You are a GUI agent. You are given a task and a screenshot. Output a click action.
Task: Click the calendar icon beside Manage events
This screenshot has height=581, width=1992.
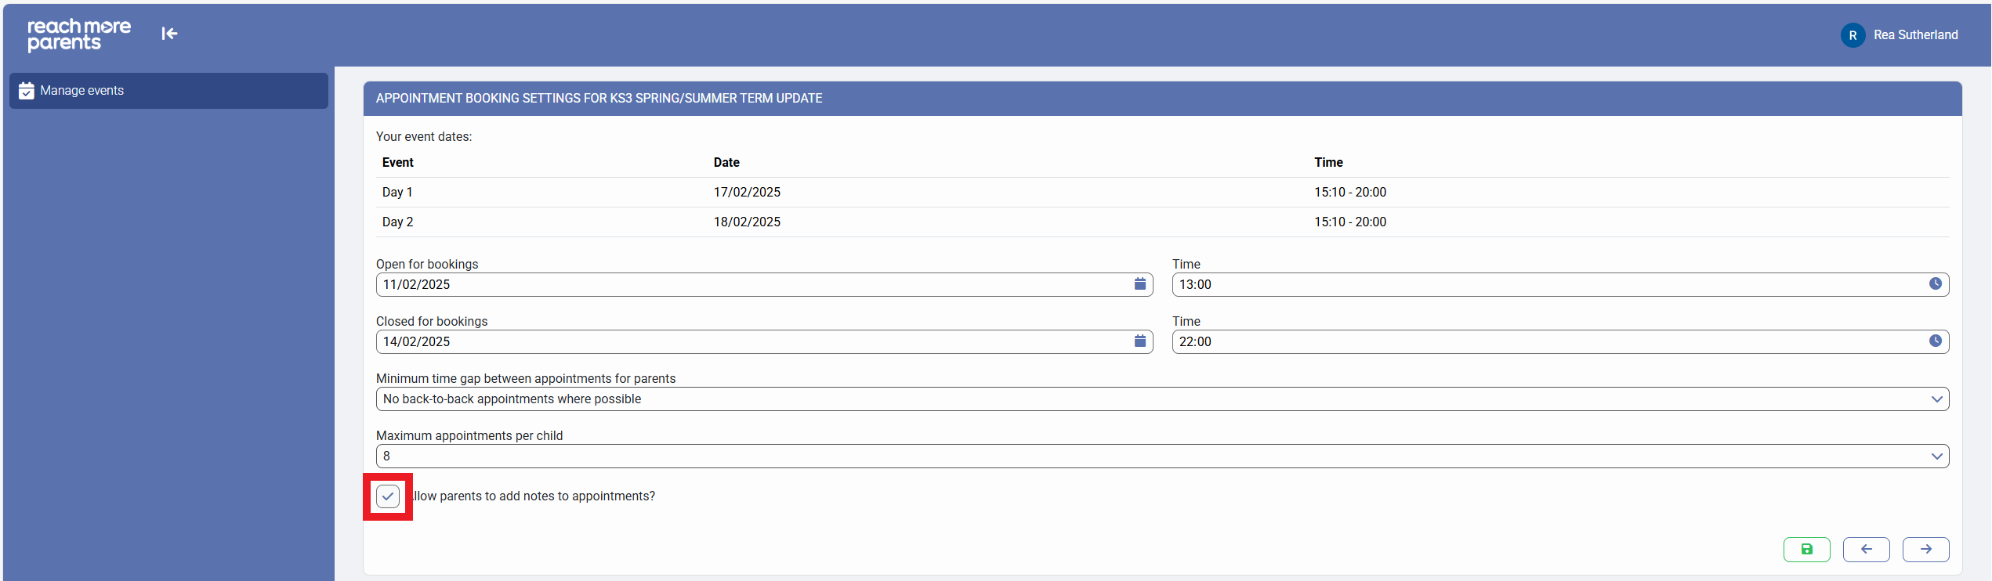click(27, 91)
